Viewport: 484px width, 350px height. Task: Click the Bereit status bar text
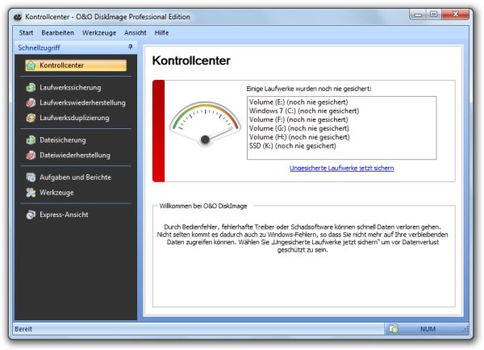click(23, 329)
